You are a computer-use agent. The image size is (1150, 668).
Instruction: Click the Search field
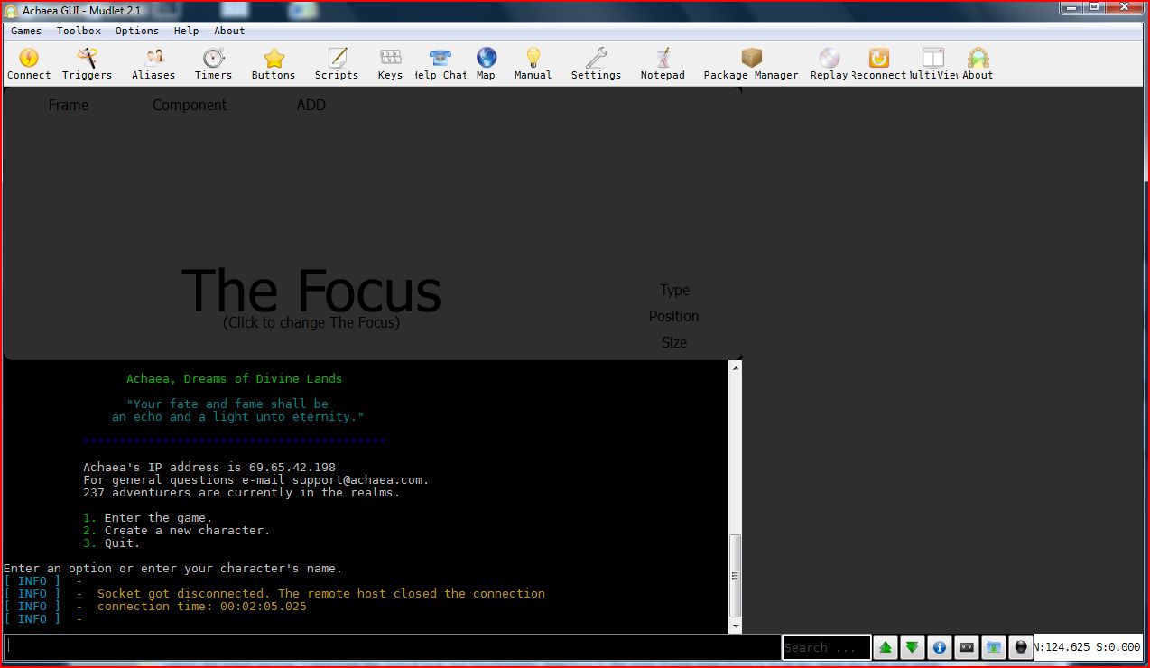point(826,647)
